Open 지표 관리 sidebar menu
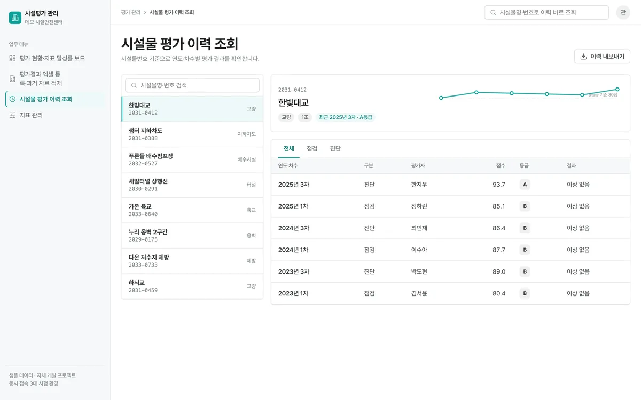The image size is (641, 400). click(x=55, y=115)
